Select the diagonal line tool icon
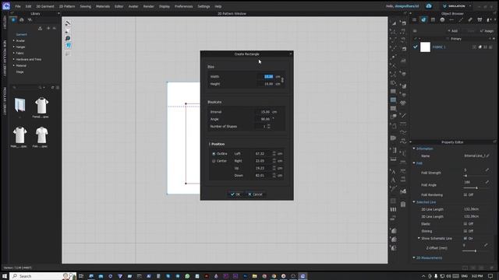The height and width of the screenshot is (280, 499). 403,116
